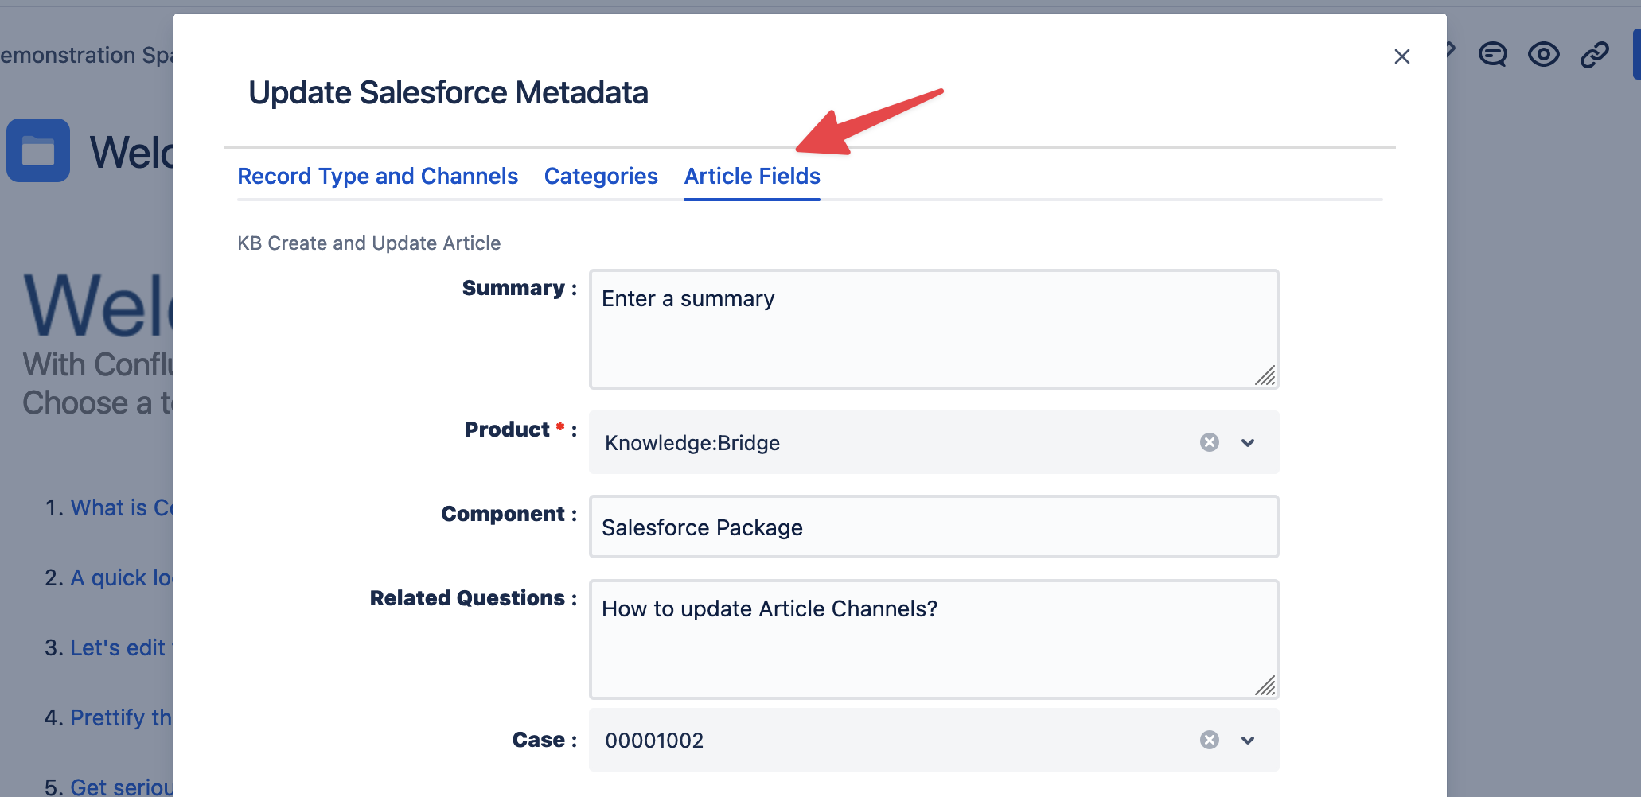Open the "A quick lo..." link
The width and height of the screenshot is (1641, 797).
tap(121, 577)
